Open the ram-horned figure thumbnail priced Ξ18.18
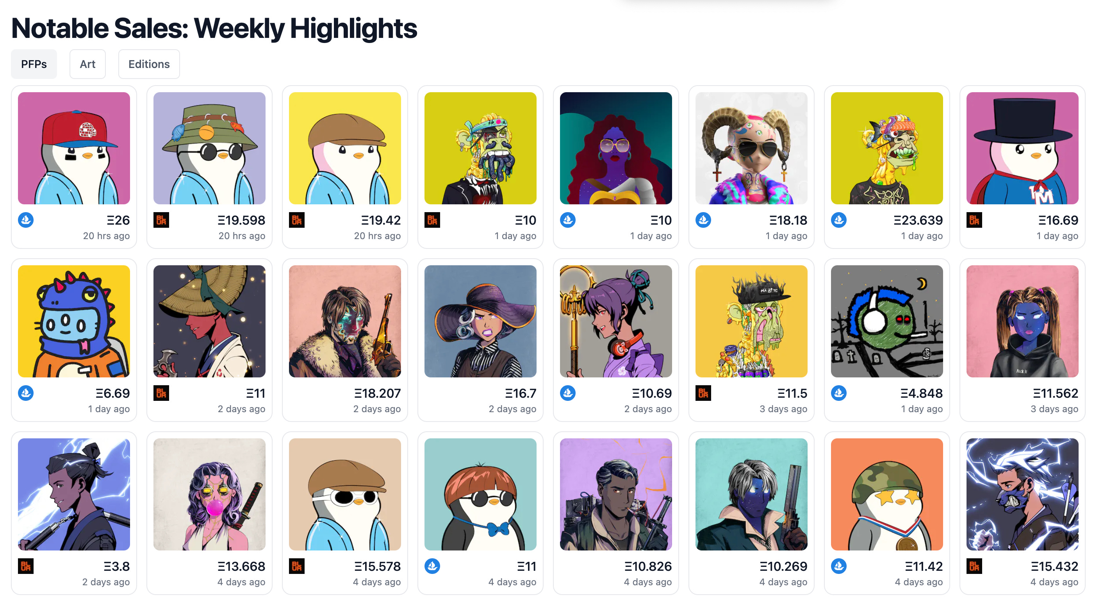Image resolution: width=1095 pixels, height=604 pixels. coord(751,148)
